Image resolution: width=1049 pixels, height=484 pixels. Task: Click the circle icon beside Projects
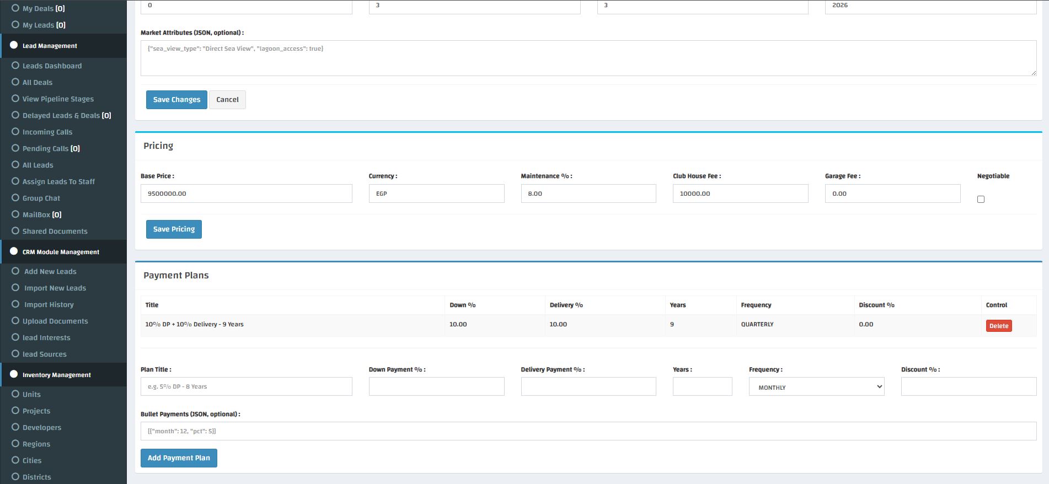[x=15, y=410]
